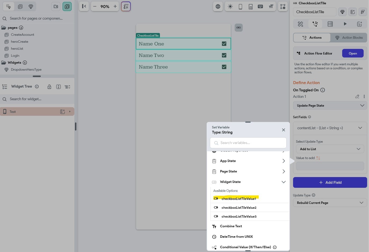Toggle the Name Three checkbox
This screenshot has width=369, height=252.
(x=224, y=67)
